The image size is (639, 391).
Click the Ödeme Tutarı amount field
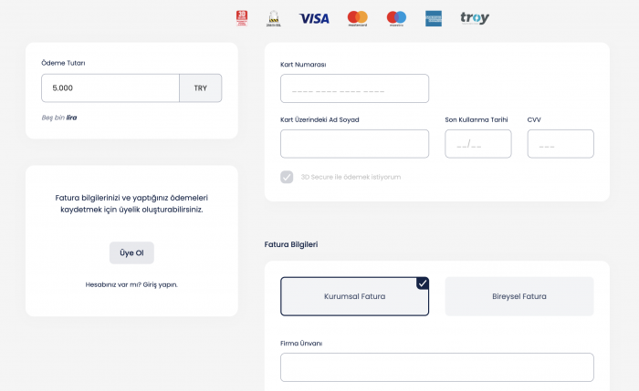point(110,87)
